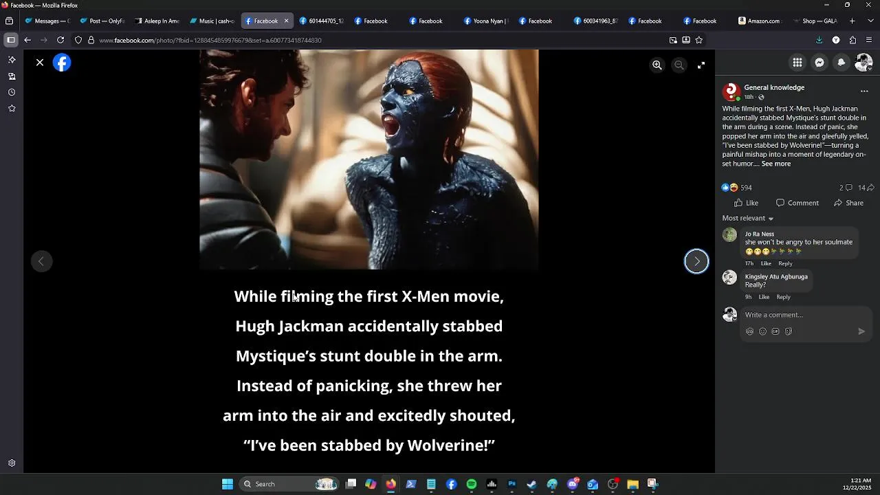Insert an emoji in comment
Image resolution: width=880 pixels, height=495 pixels.
coord(762,331)
